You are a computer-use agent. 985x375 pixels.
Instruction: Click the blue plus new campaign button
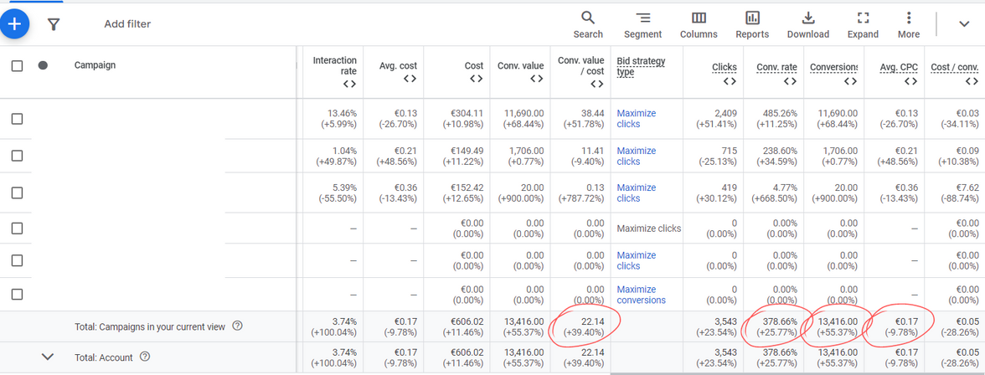pos(14,24)
